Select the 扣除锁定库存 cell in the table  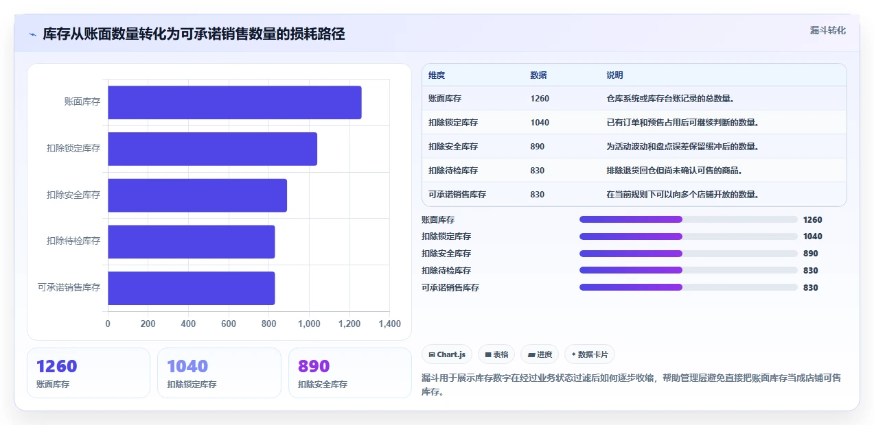453,123
